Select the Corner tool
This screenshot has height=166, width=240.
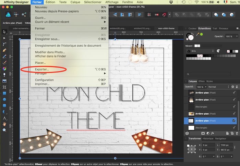(4, 44)
